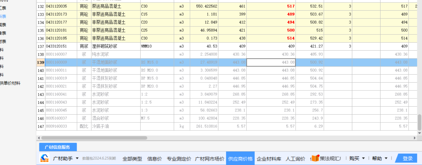Click the kg unit cell in row 147
Image resolution: width=422 pixels, height=165 pixels.
pyautogui.click(x=182, y=126)
